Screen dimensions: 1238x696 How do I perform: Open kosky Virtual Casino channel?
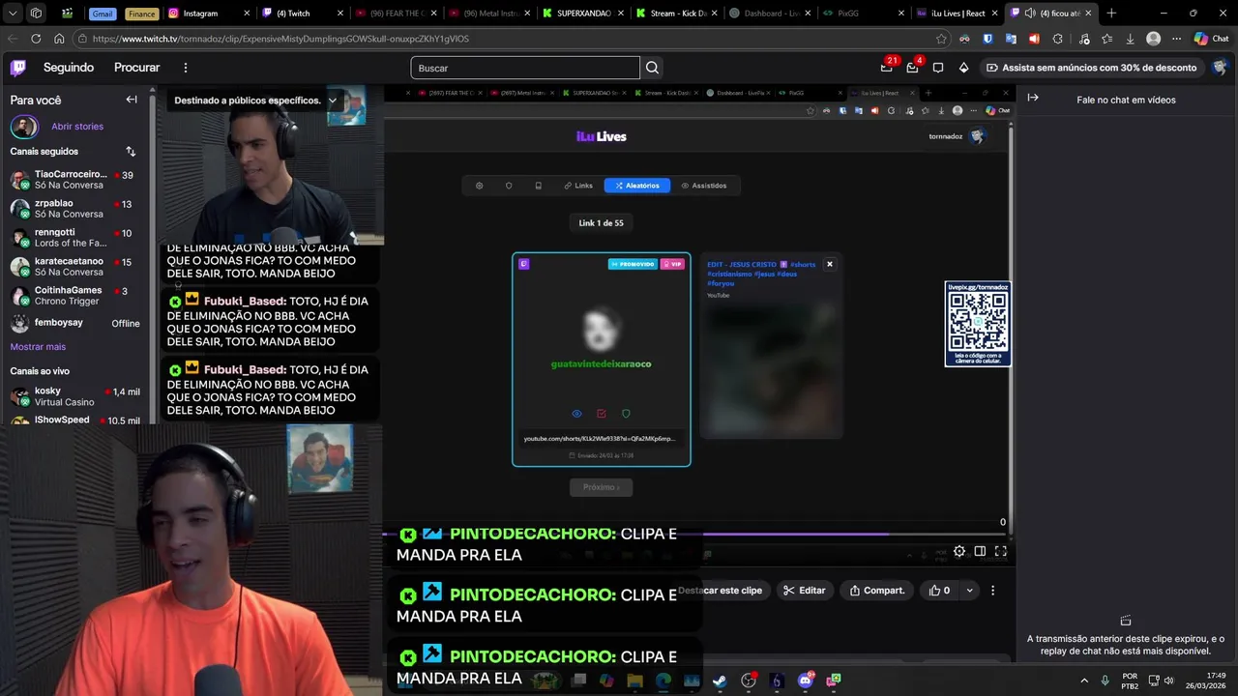[77, 396]
